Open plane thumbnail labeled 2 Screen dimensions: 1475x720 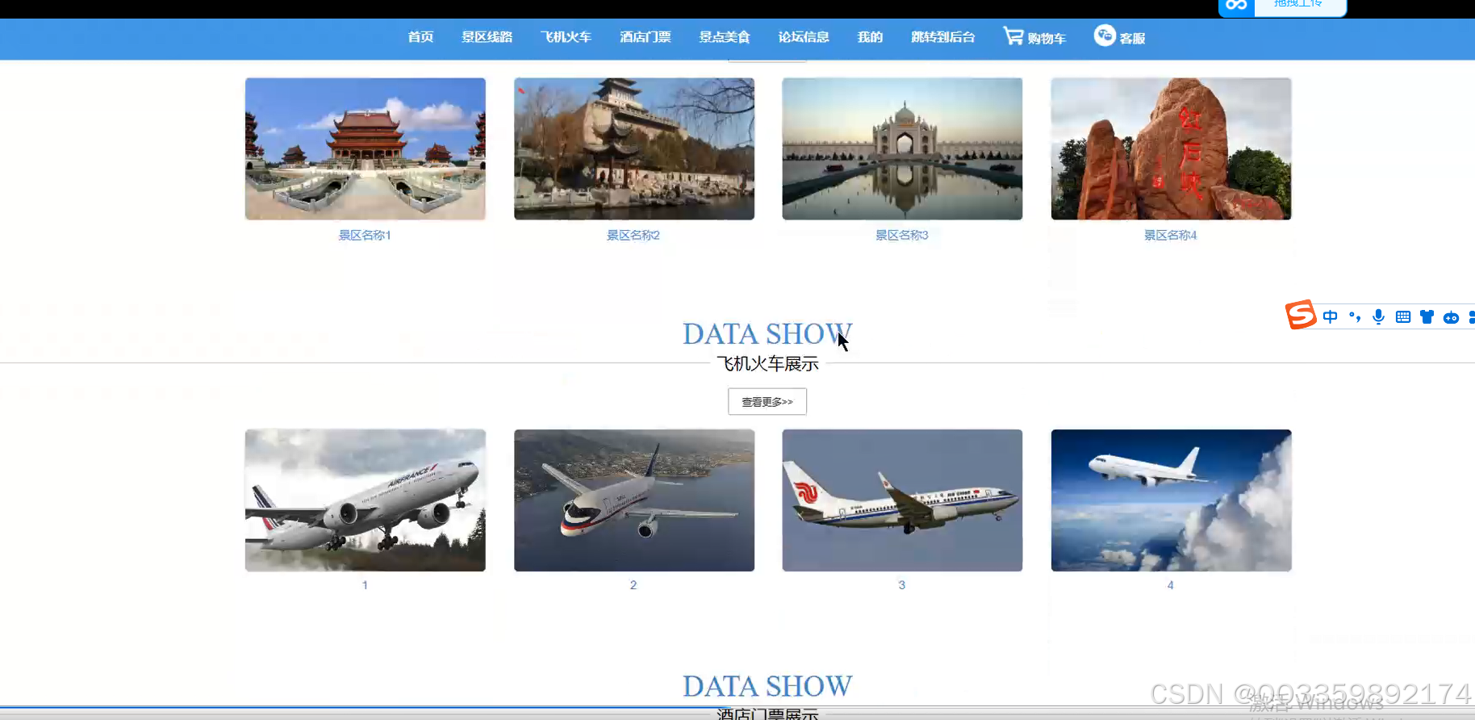pyautogui.click(x=634, y=500)
